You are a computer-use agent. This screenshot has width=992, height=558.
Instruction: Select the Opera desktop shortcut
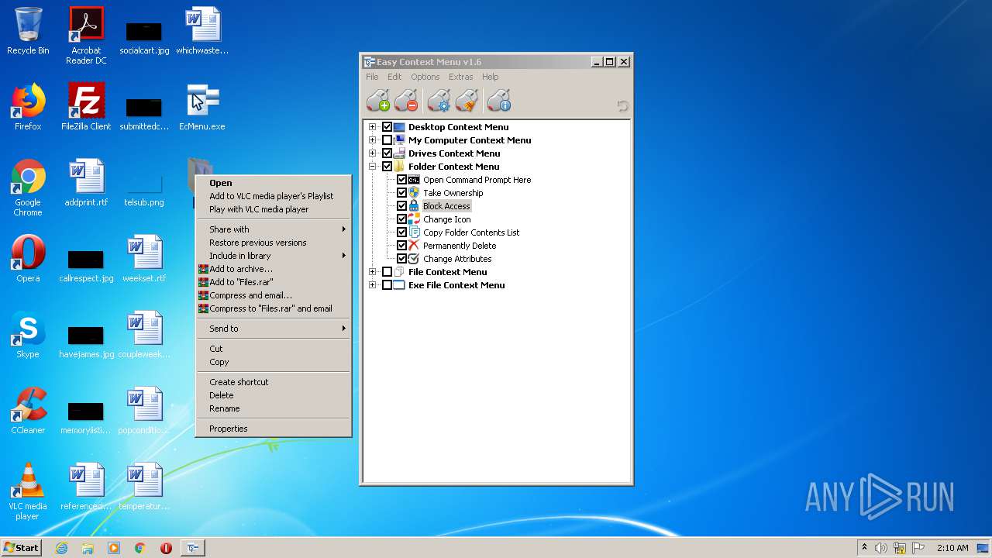click(x=28, y=259)
